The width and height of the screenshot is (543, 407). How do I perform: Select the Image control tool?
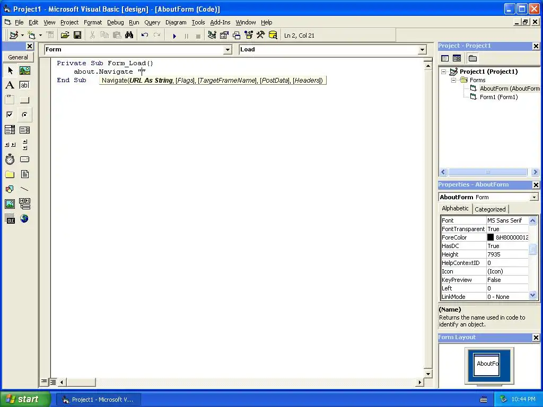point(10,204)
